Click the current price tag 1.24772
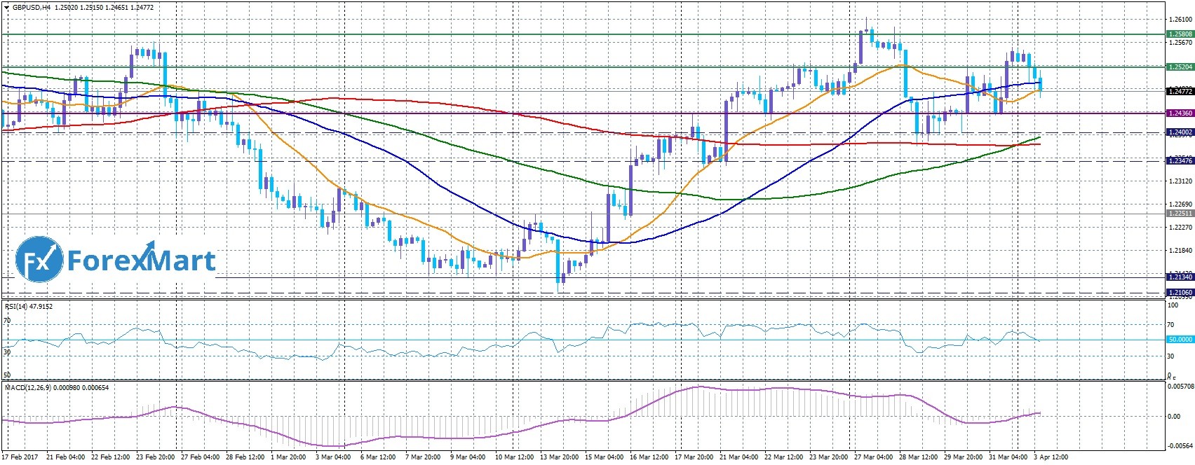Image resolution: width=1195 pixels, height=465 pixels. (1180, 91)
